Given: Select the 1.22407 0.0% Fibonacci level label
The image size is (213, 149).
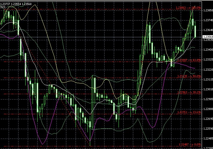Looking at the screenshot, I should coord(190,145).
